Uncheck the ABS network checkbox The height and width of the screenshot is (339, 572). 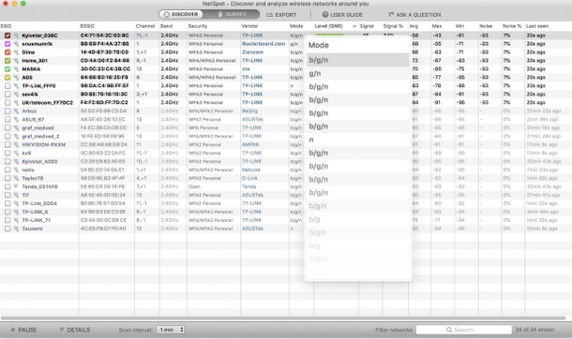[x=8, y=77]
